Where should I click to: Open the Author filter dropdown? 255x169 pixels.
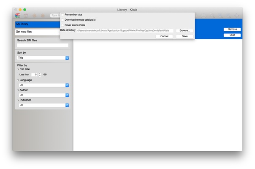point(44,95)
